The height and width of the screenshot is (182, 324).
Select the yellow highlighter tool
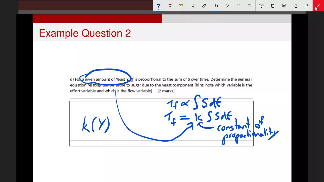[181, 6]
